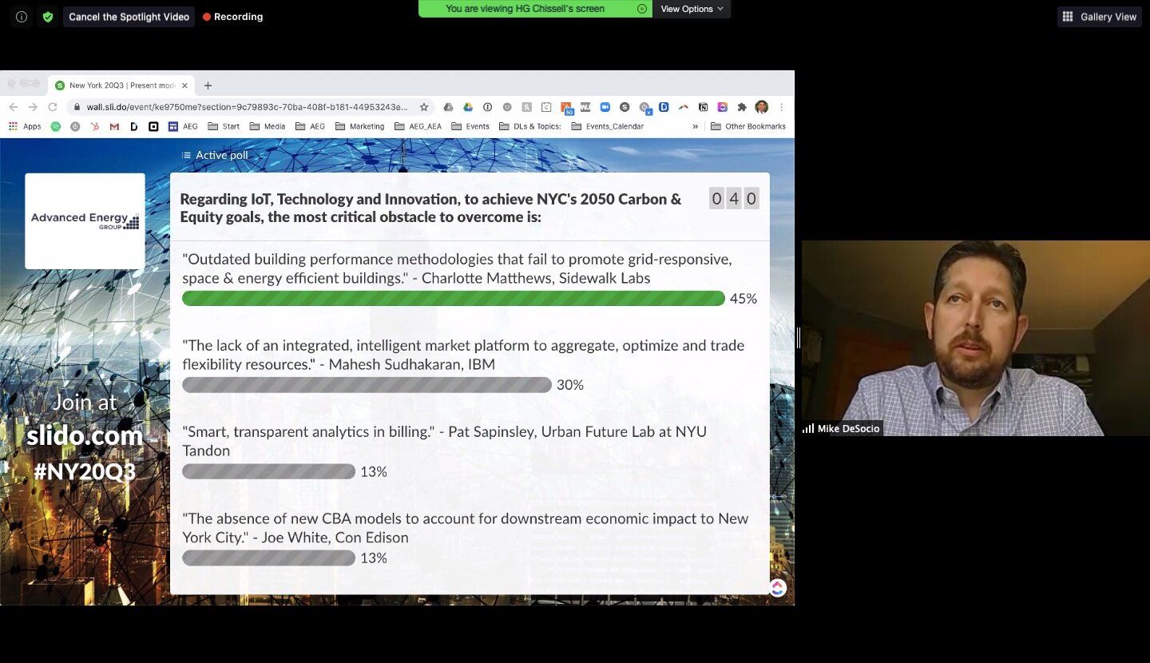
Task: Click the green encryption shield icon
Action: click(48, 17)
